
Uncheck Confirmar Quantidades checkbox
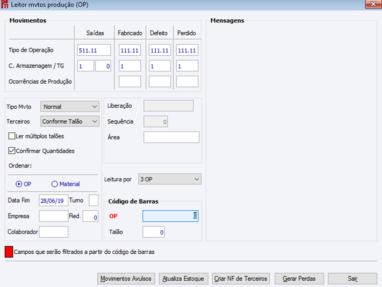[x=12, y=151]
